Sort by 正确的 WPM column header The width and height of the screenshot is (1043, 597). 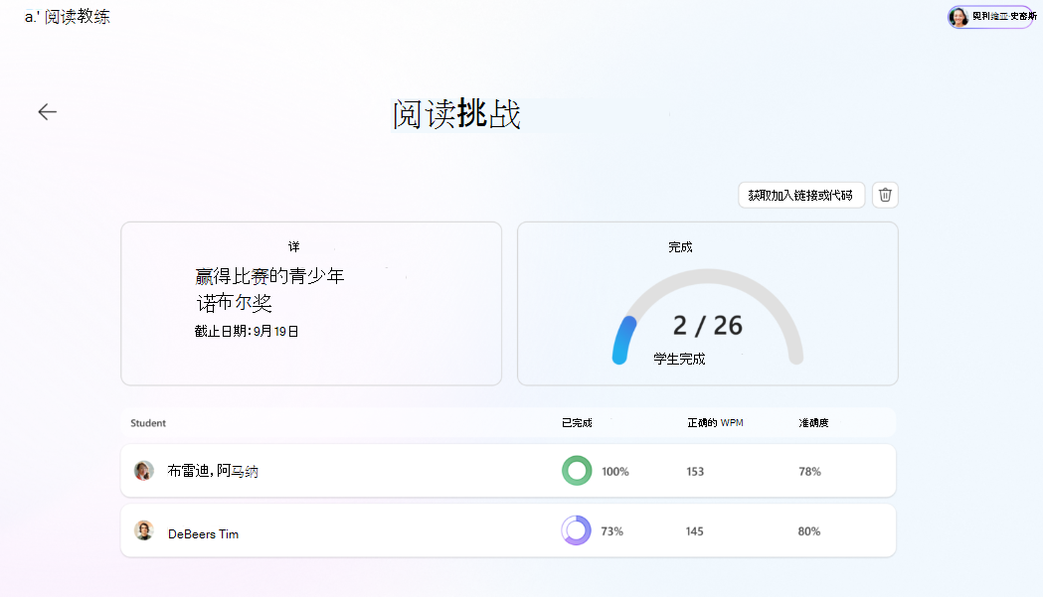click(715, 423)
